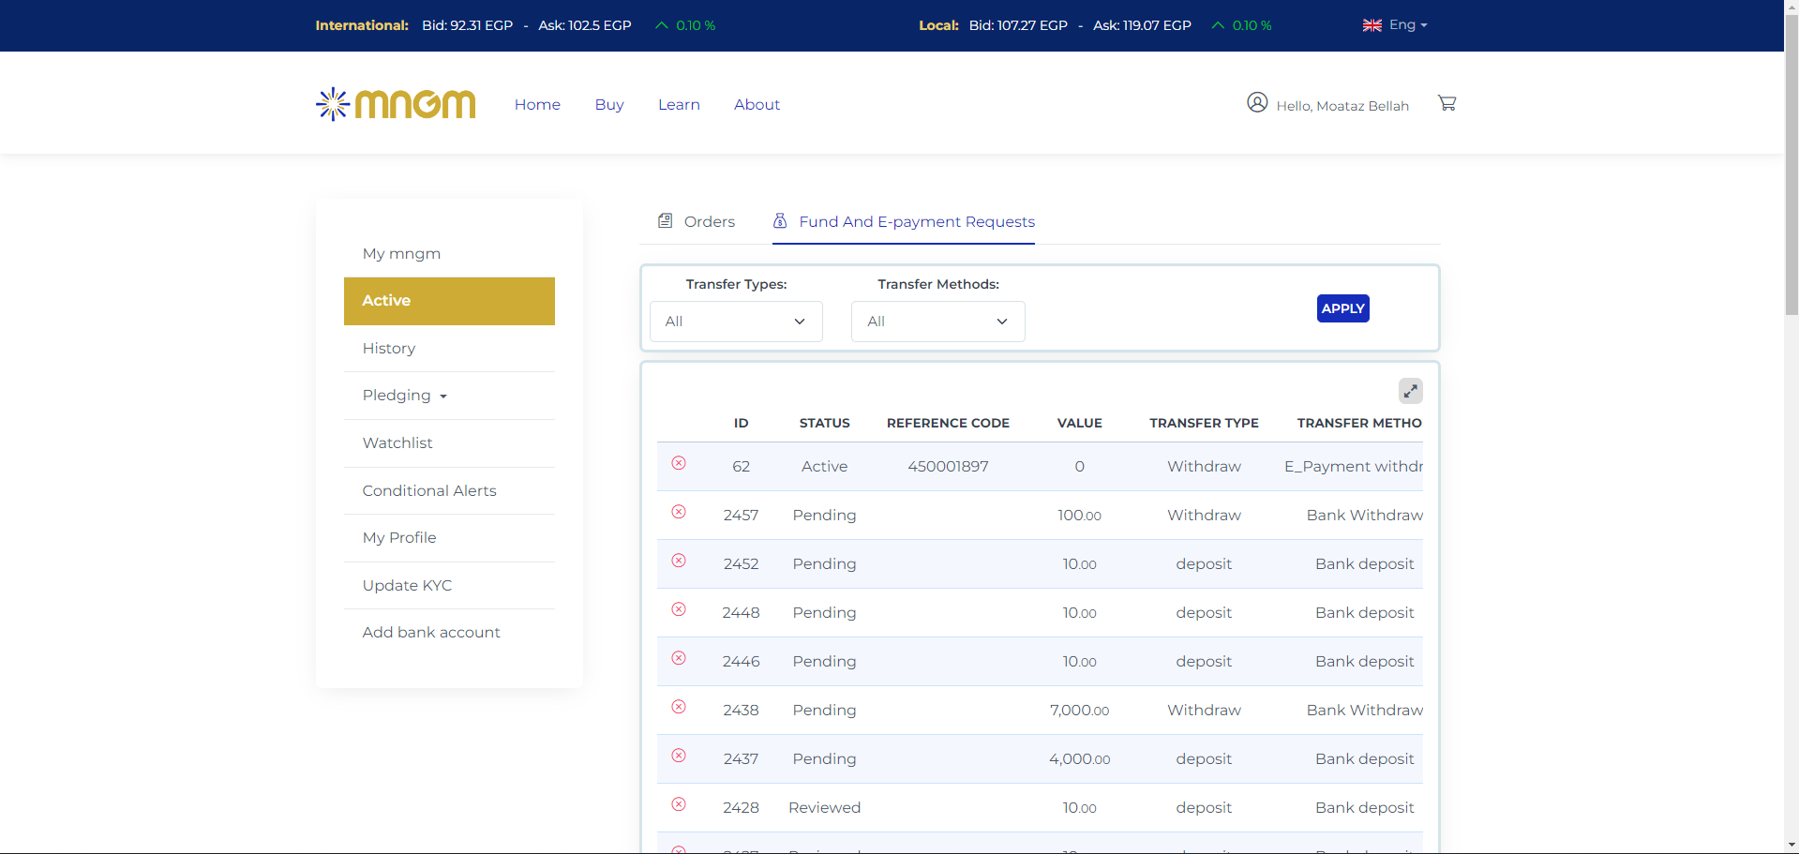1799x854 pixels.
Task: Click the user profile avatar icon
Action: 1257,102
